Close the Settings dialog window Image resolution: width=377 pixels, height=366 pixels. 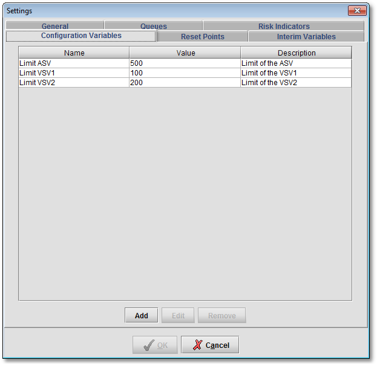pos(358,11)
